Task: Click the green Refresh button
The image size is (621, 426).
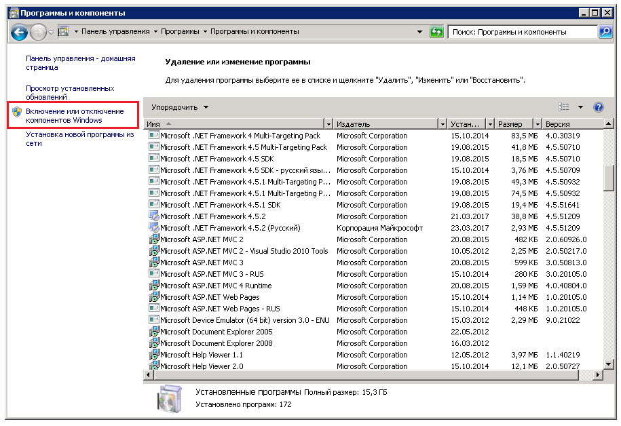Action: click(436, 32)
